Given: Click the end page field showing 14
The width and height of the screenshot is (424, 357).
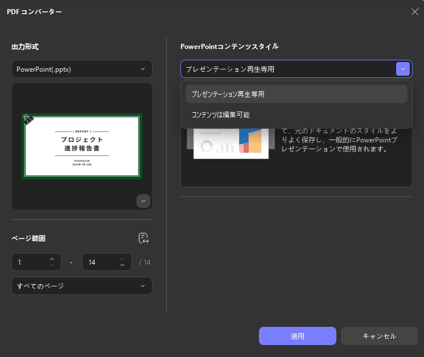Looking at the screenshot, I should point(100,262).
